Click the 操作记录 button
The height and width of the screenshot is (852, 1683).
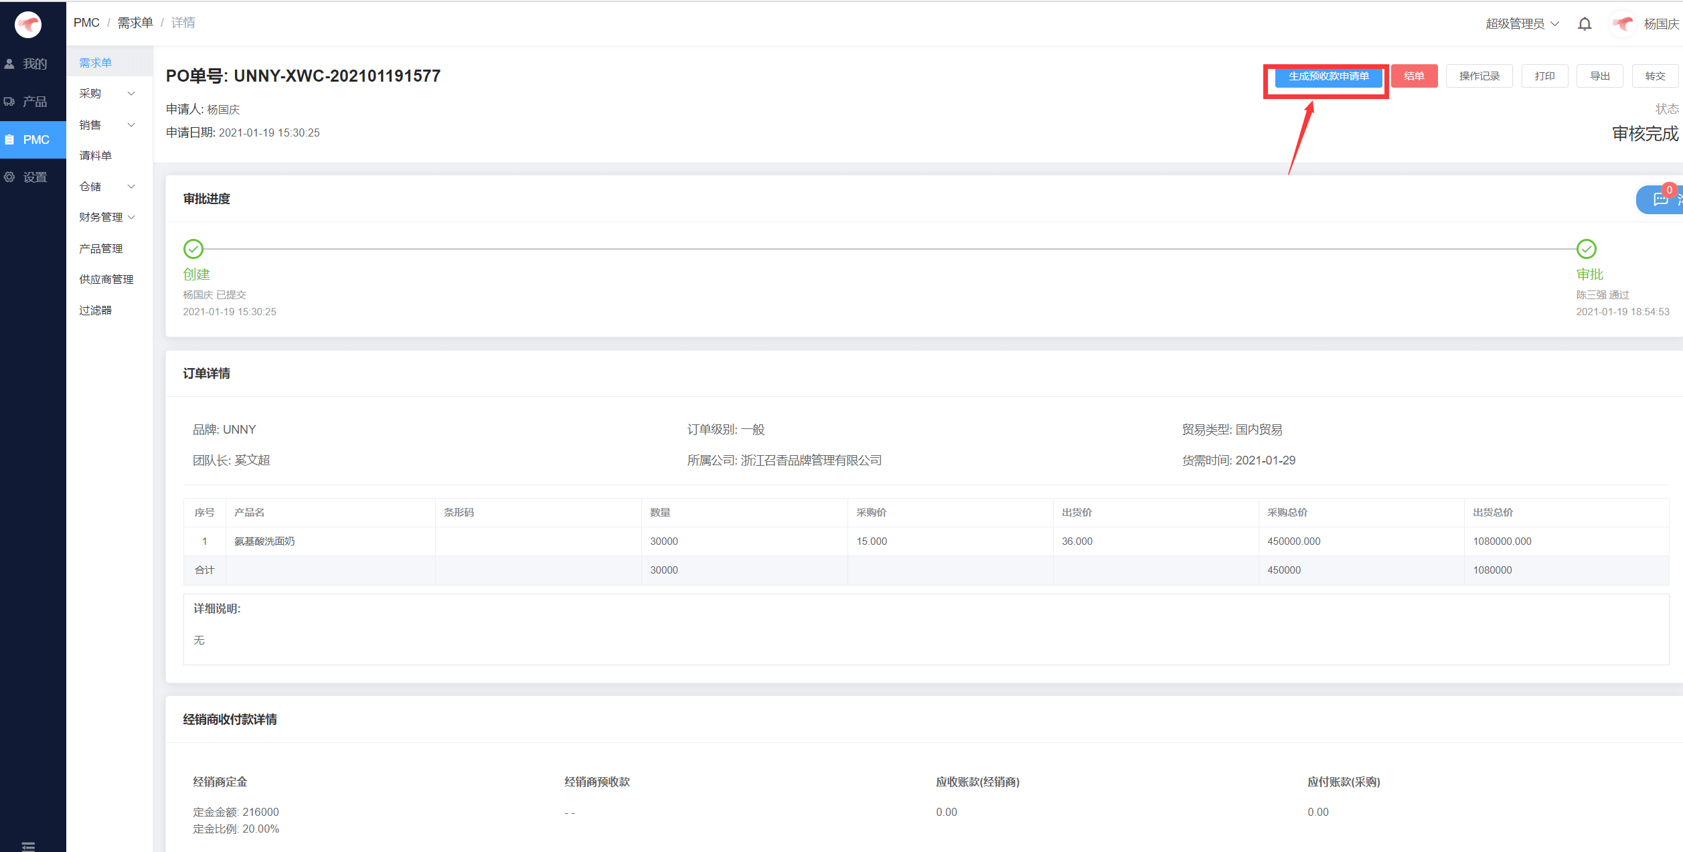click(1479, 76)
